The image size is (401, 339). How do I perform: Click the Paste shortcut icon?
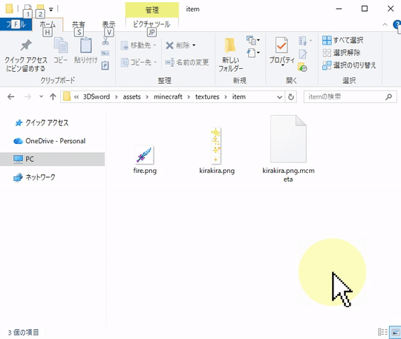pos(105,65)
